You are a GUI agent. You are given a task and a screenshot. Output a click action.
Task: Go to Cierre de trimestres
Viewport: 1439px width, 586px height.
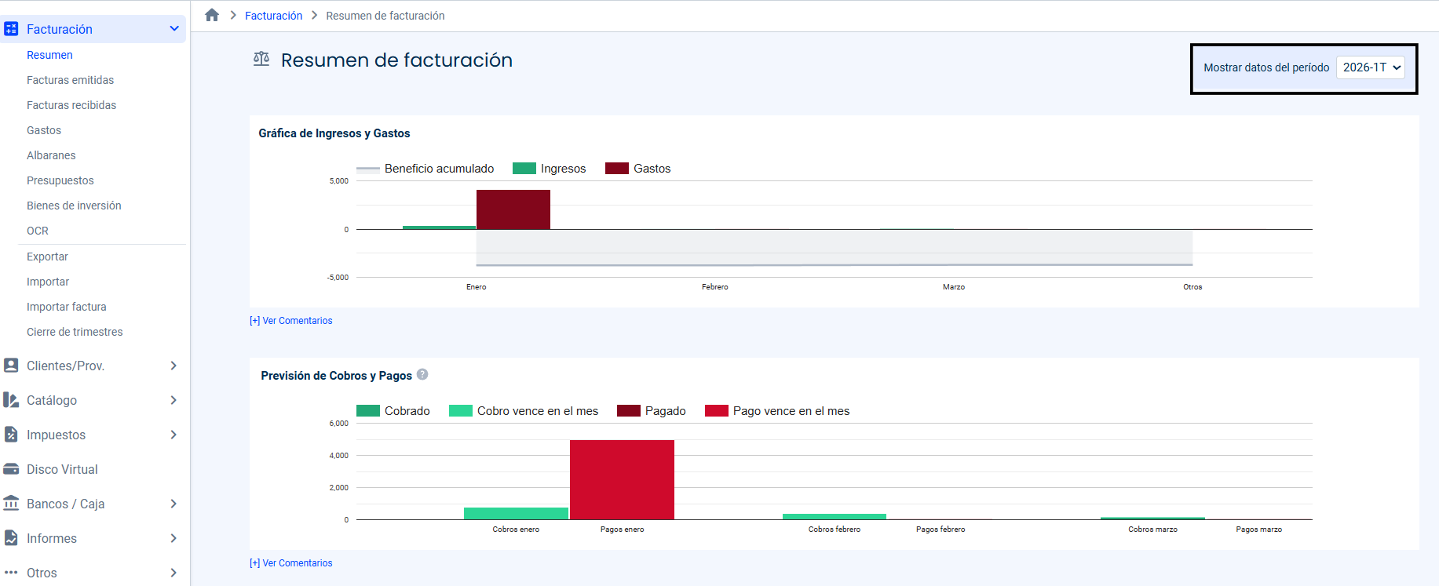click(75, 332)
